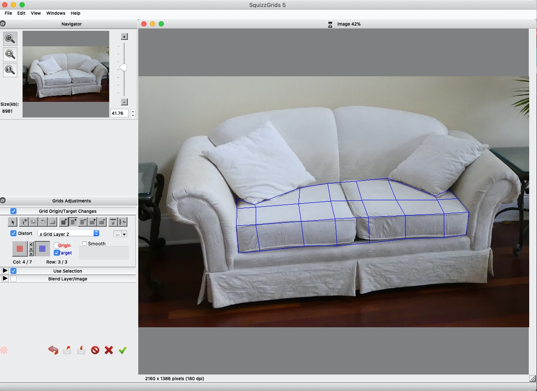Image resolution: width=537 pixels, height=391 pixels.
Task: Uncheck the Distort checkbox
Action: tap(13, 233)
